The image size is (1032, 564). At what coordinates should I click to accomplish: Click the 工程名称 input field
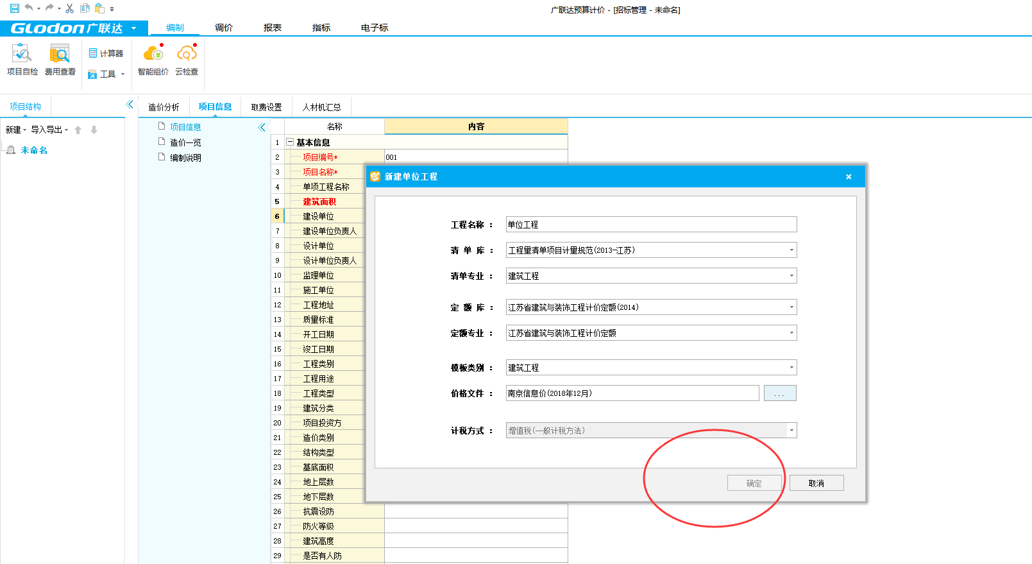click(651, 225)
